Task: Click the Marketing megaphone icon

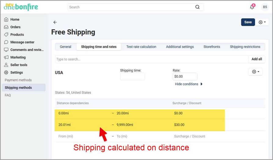Action: (x=6, y=57)
